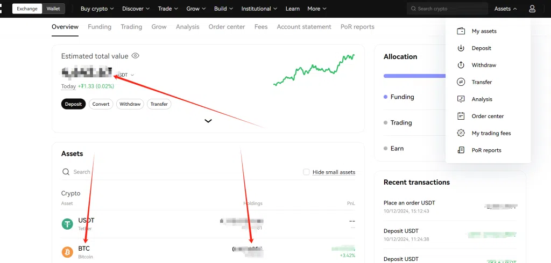Screen dimensions: 551x263
Task: Click the PoR reports document icon
Action: pos(461,150)
